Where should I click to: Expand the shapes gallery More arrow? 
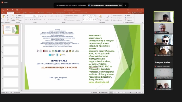[96, 20]
